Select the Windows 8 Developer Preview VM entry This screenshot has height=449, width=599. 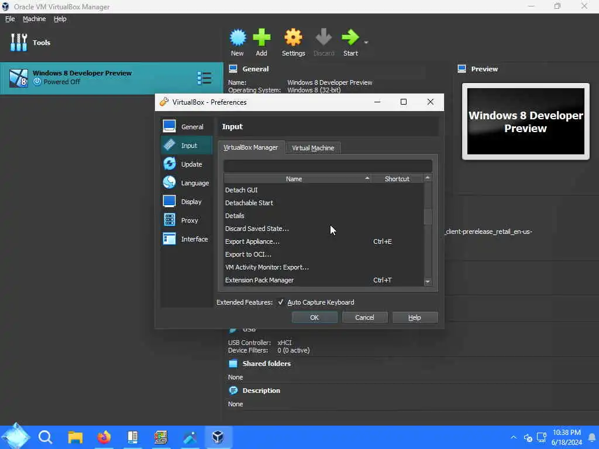(x=112, y=78)
